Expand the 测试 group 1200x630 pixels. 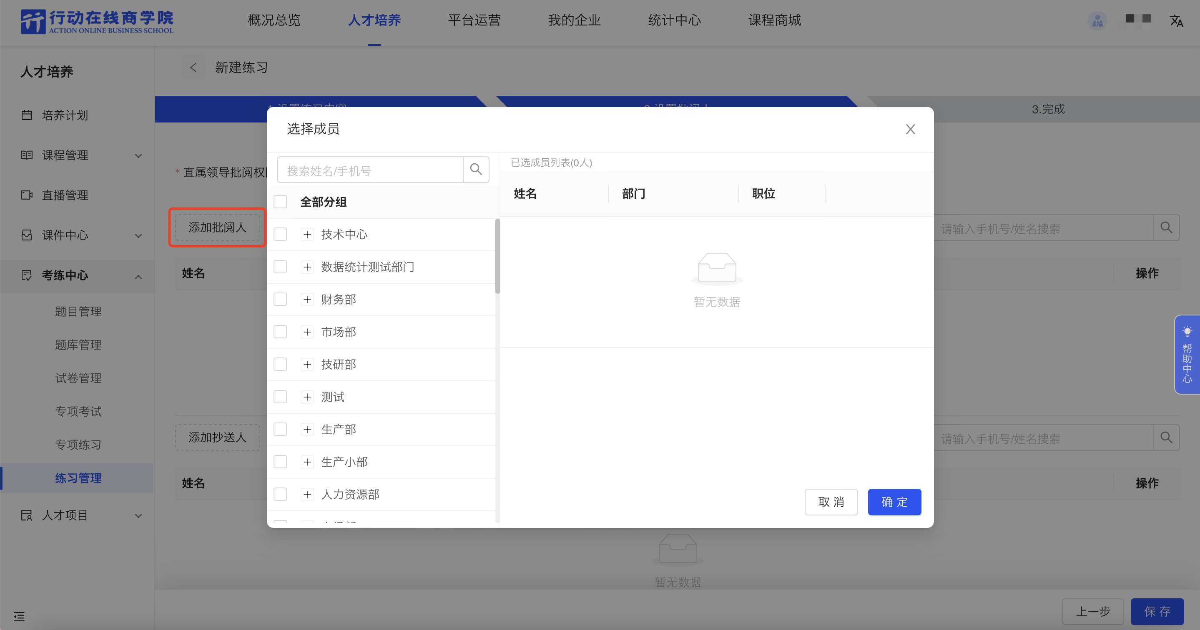[x=307, y=397]
